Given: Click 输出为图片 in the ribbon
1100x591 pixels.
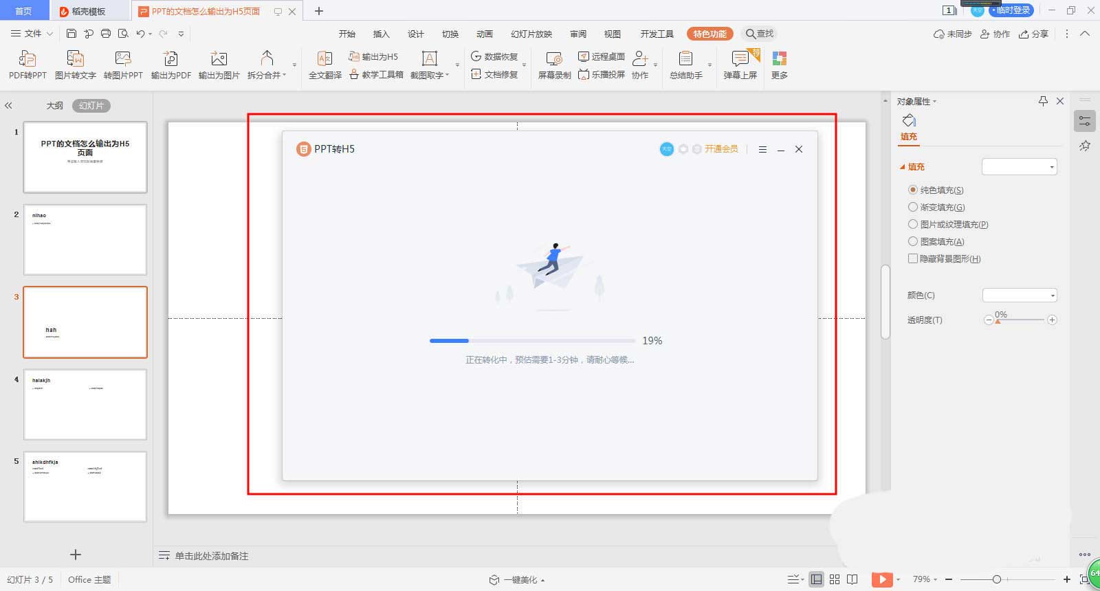Looking at the screenshot, I should point(219,65).
